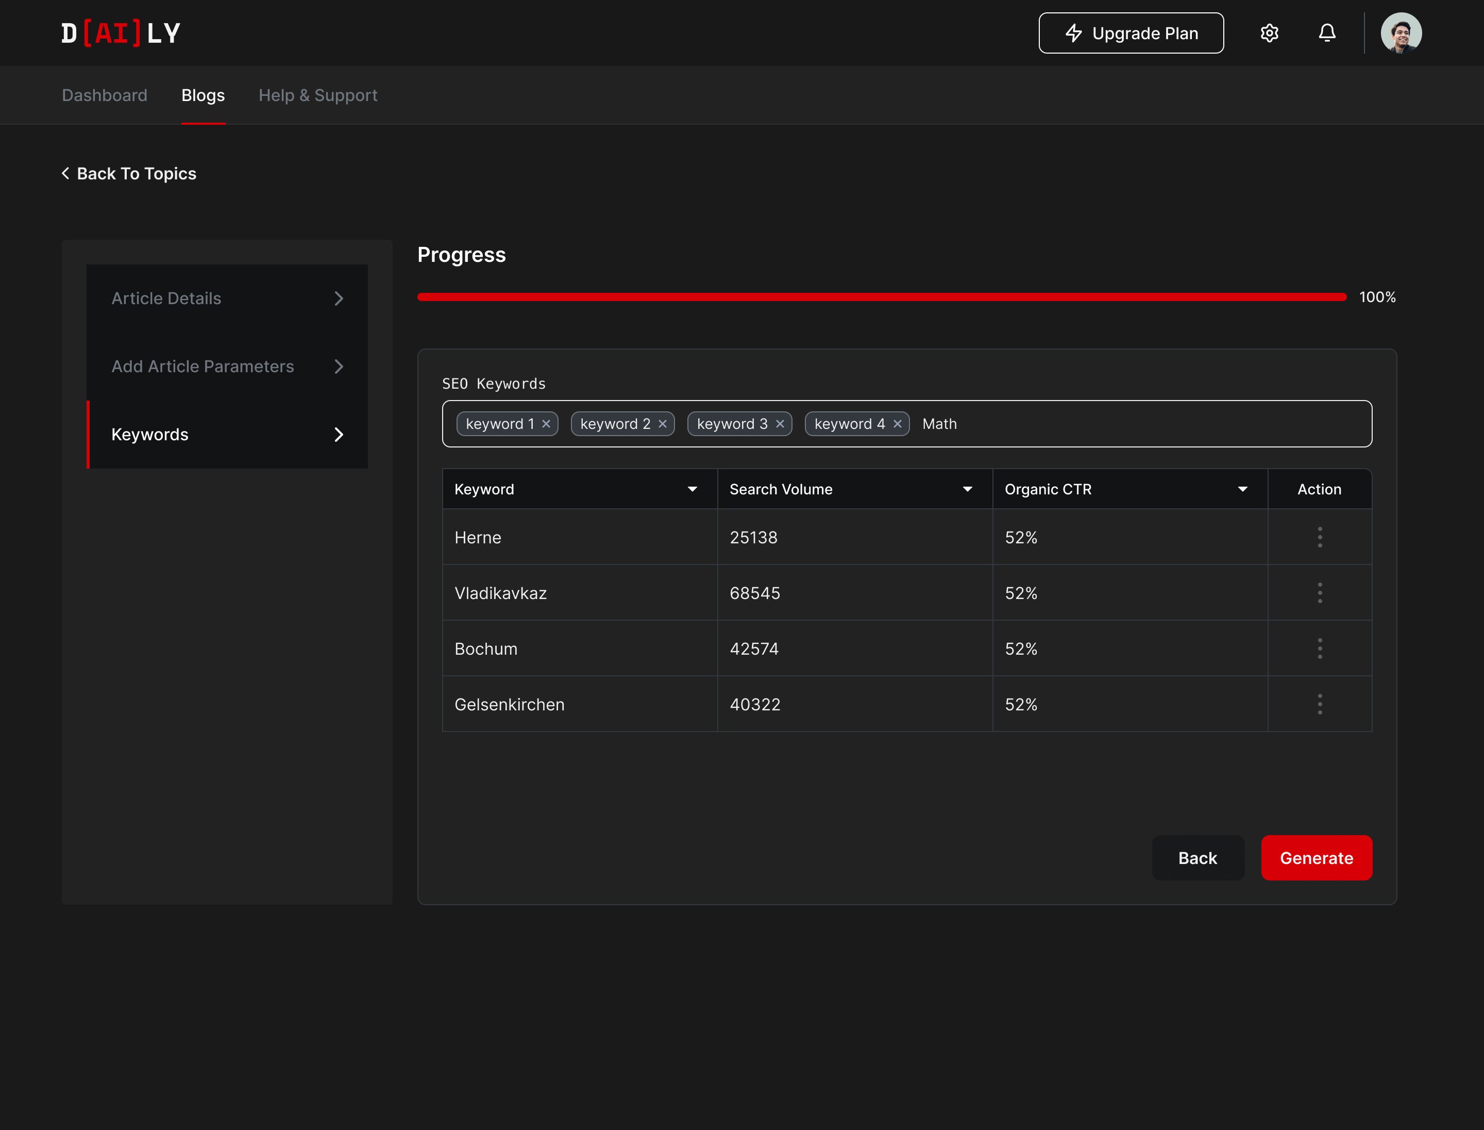Remove keyword 1 tag
The height and width of the screenshot is (1130, 1484).
tap(546, 424)
